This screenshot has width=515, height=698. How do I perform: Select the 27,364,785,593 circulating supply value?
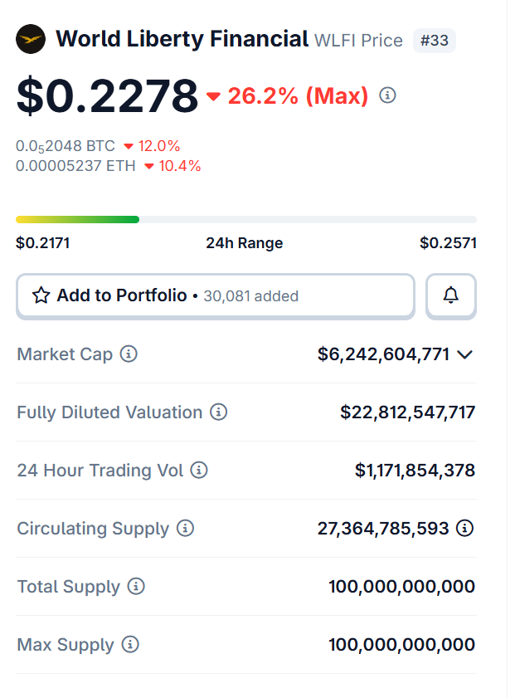click(383, 529)
